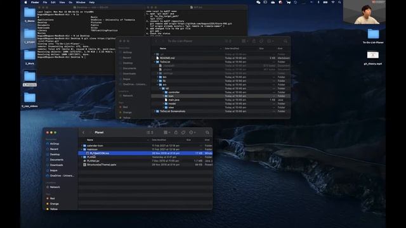
Task: Expand the lib folder in To-Do-List-Planer window
Action: tap(158, 81)
